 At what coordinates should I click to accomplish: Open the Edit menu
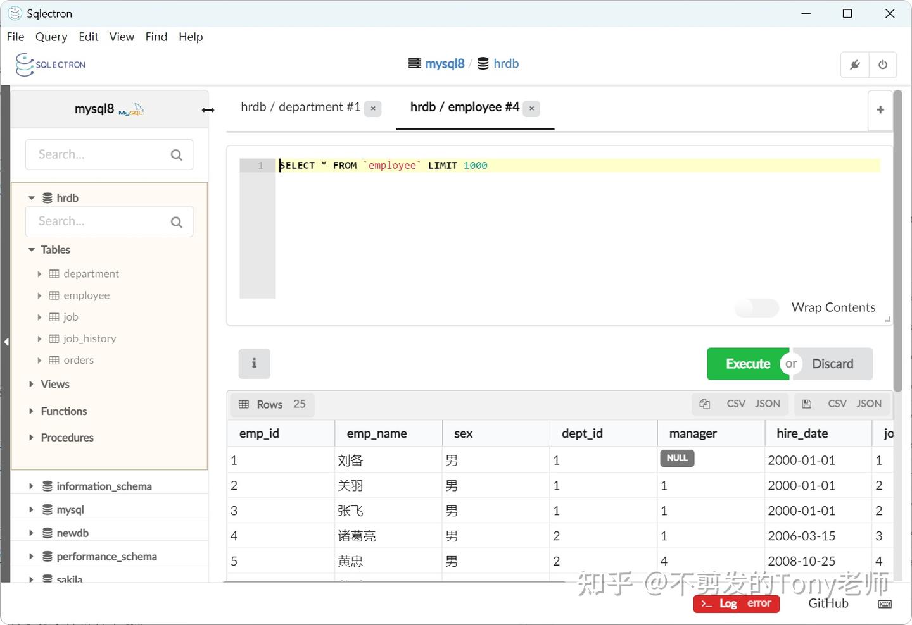(x=89, y=37)
